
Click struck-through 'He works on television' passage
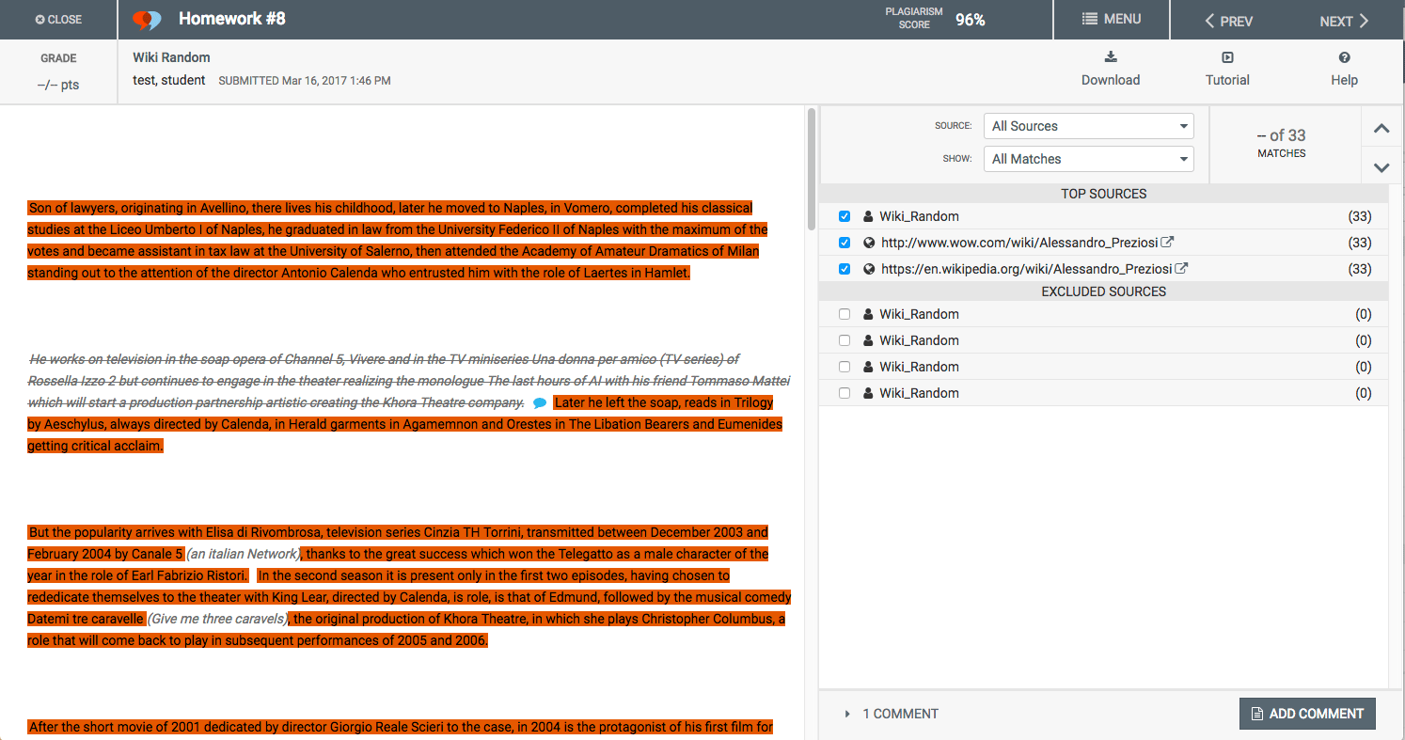pos(408,381)
